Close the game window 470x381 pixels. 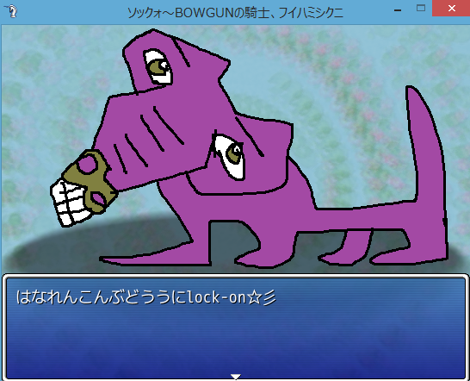tap(451, 9)
